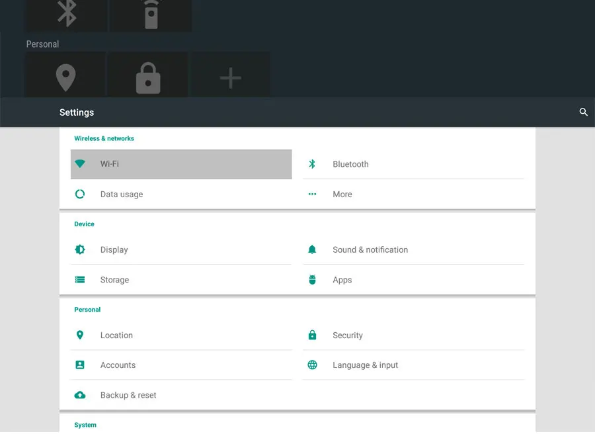595x442 pixels.
Task: Choose the padlock tile in the background panel
Action: point(148,75)
